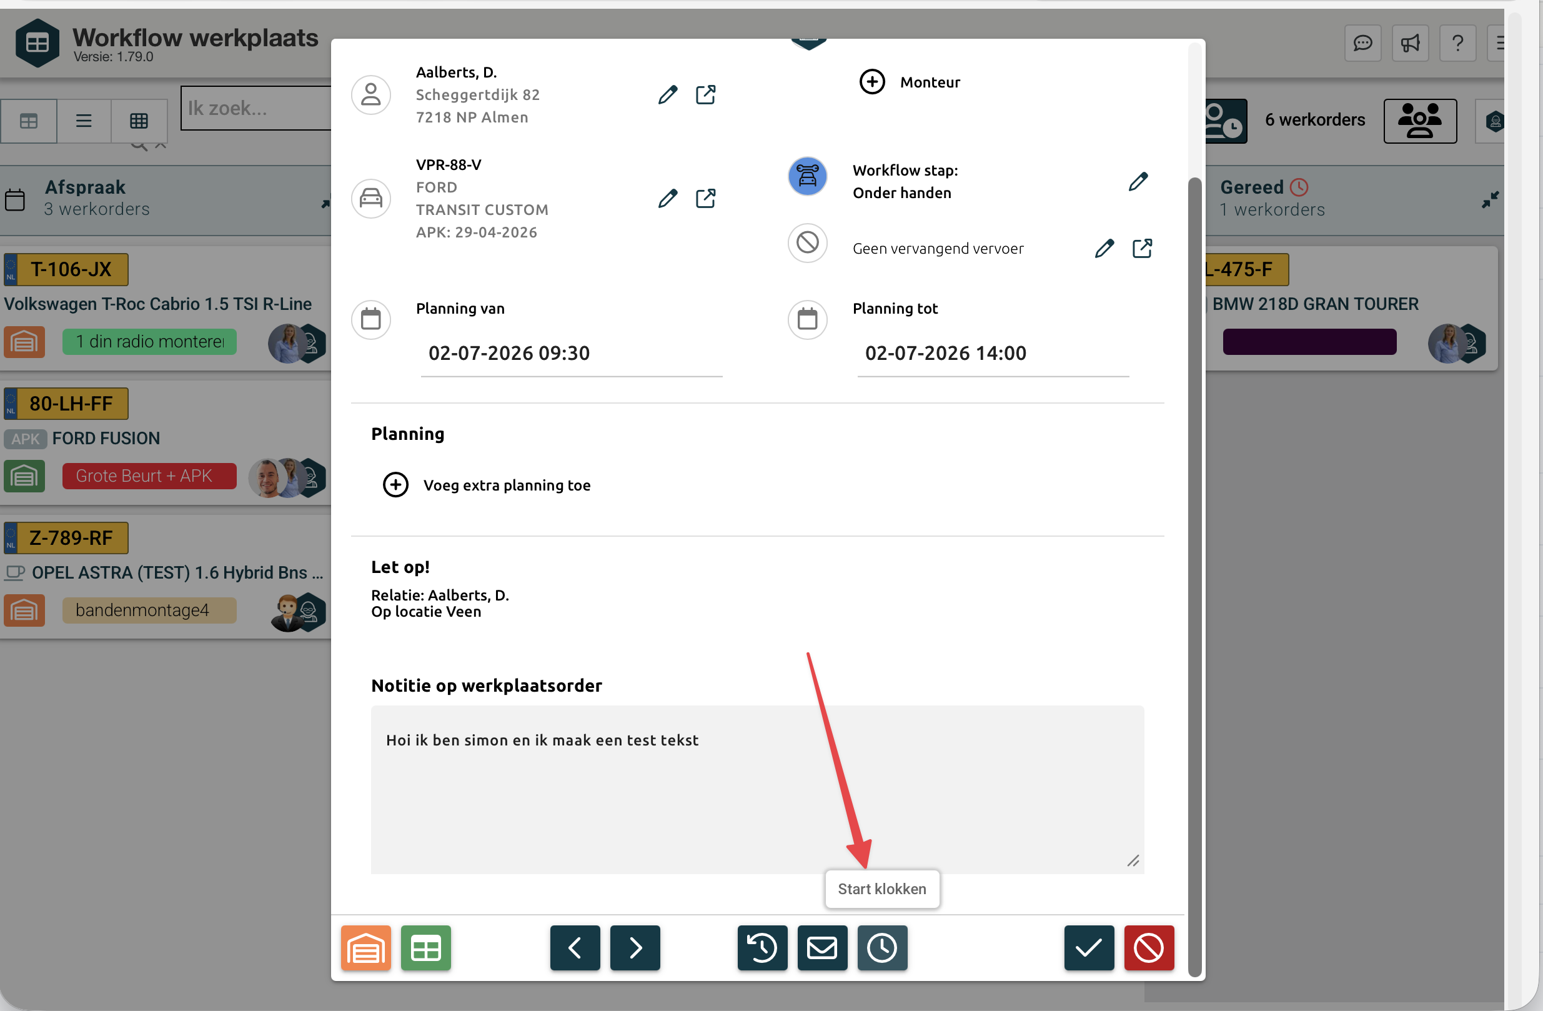Open the 80-LH-FF license plate card
The image size is (1543, 1011).
click(66, 404)
